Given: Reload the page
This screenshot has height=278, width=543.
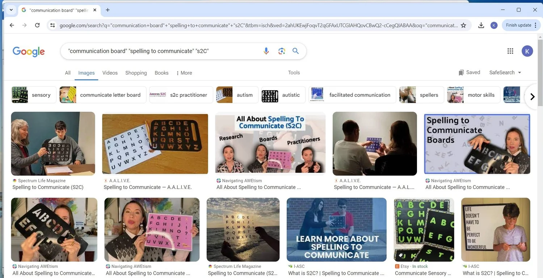Looking at the screenshot, I should tap(37, 25).
